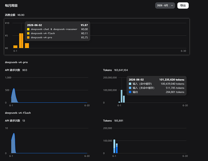Click deepseek-v4-pro cost tooltip swatch
Viewport: 208px width, 161px height.
coord(28,37)
